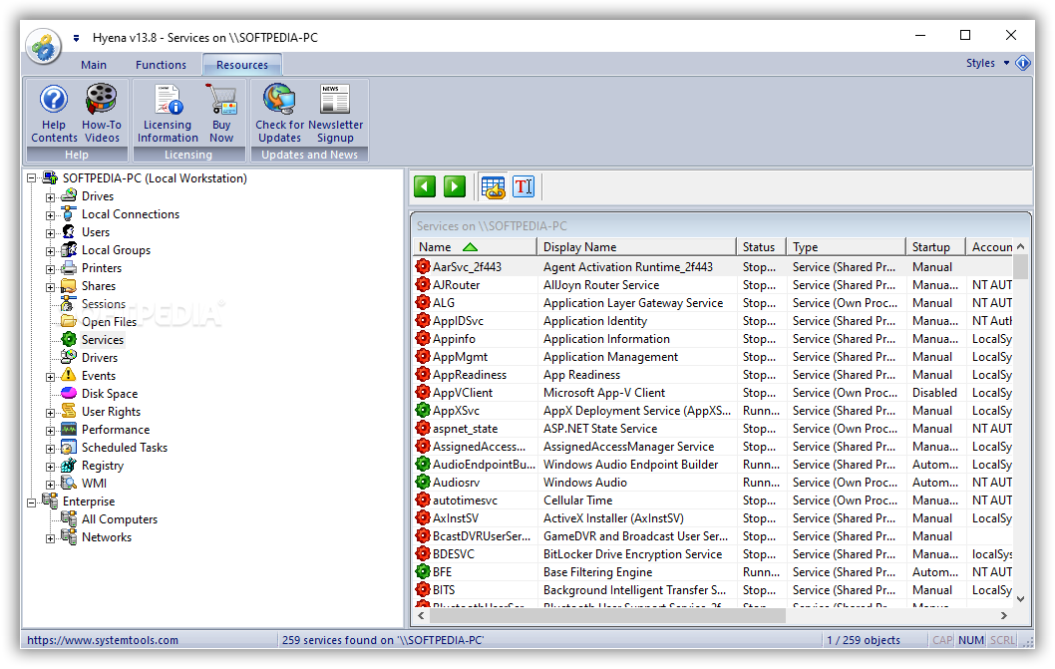Expand the Networks node
The image size is (1055, 669).
click(51, 538)
